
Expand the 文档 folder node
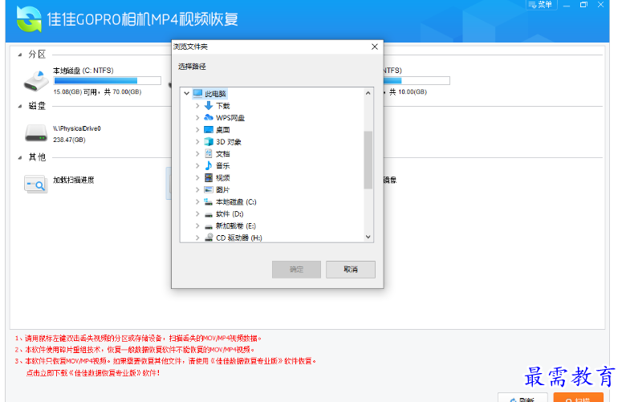[x=197, y=153]
